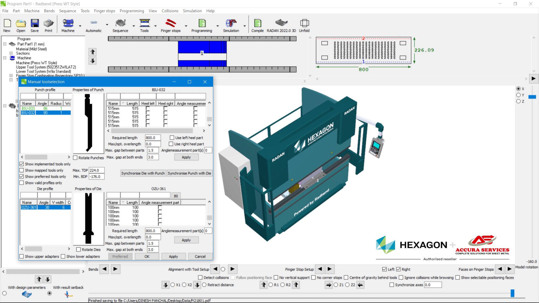This screenshot has width=539, height=303.
Task: Start a New program
Action: coord(7,25)
